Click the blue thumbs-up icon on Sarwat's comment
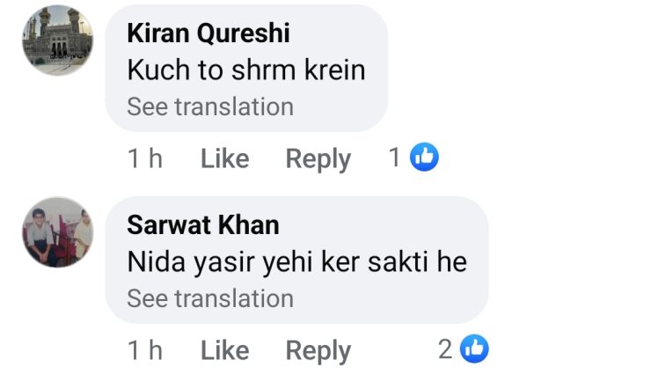Image resolution: width=651 pixels, height=374 pixels. pyautogui.click(x=475, y=349)
